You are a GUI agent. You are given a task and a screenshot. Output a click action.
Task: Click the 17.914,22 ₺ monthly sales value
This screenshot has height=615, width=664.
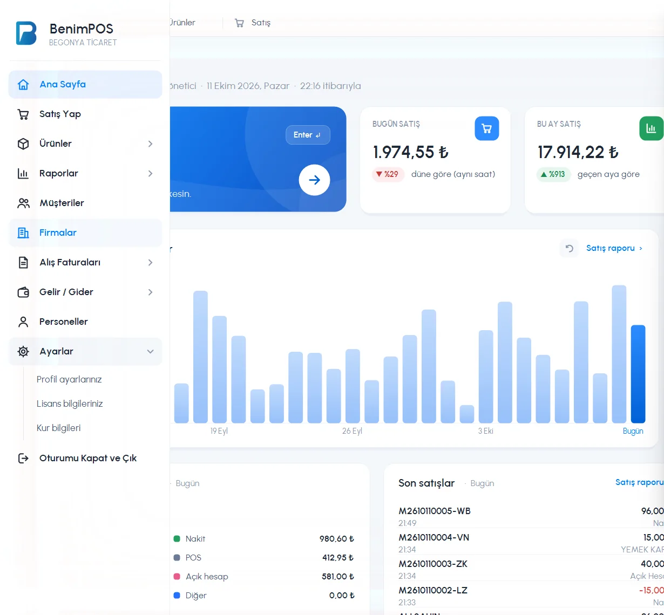coord(578,152)
